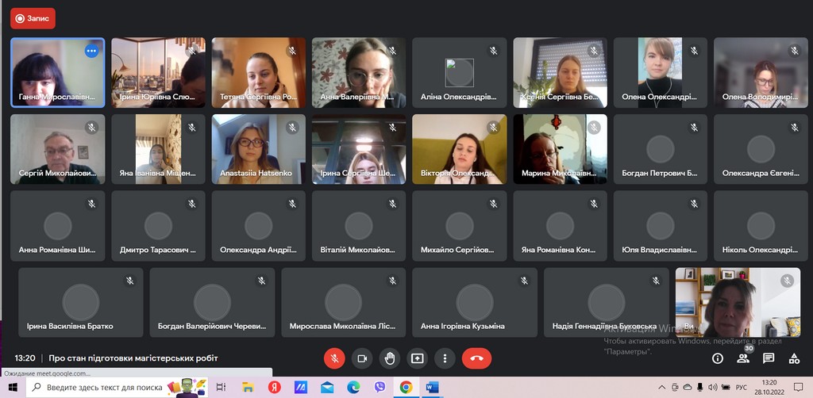Open Microsoft Word from the taskbar
Screen dimensions: 813x398
click(432, 387)
